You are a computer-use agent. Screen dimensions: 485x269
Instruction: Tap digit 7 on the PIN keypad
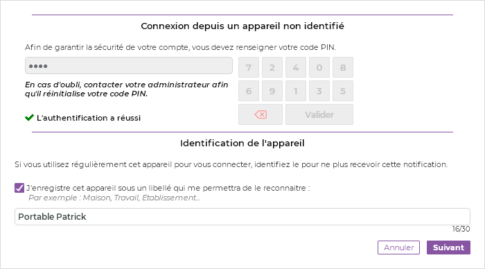click(x=249, y=67)
